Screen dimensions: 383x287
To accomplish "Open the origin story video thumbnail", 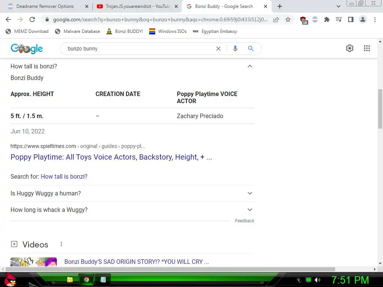I will click(x=34, y=262).
